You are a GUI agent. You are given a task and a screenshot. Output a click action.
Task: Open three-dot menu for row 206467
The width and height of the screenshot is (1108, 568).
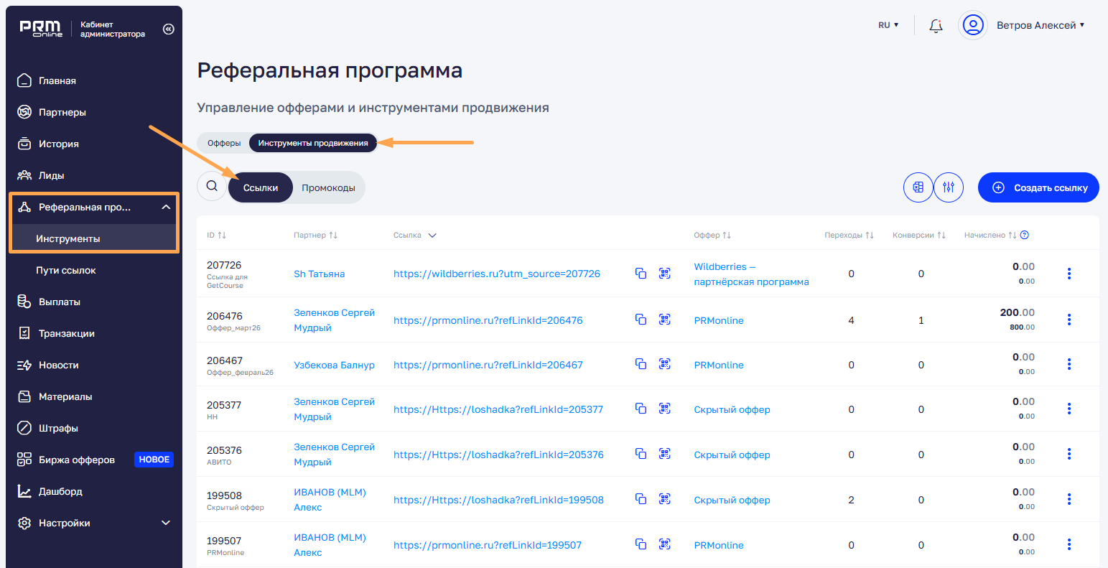1069,364
